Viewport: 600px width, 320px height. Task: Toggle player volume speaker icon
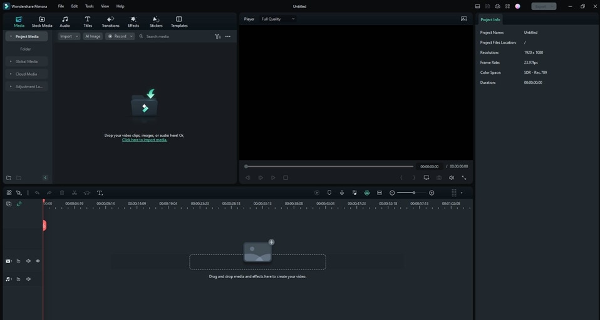(x=452, y=177)
